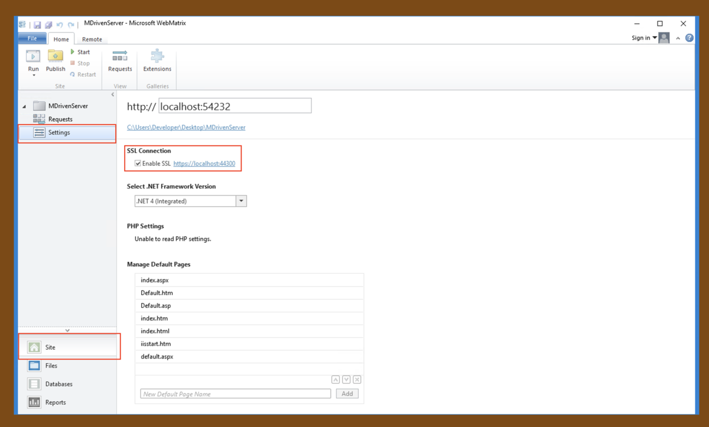This screenshot has width=709, height=427.
Task: Select index.htm in default pages list
Action: pos(249,318)
